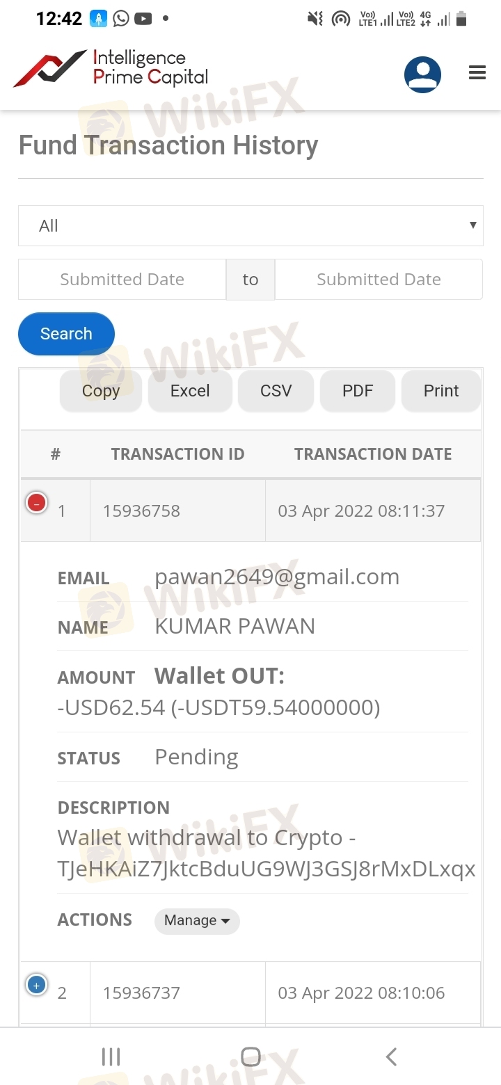The image size is (501, 1085).
Task: Export transactions to Excel
Action: 190,391
